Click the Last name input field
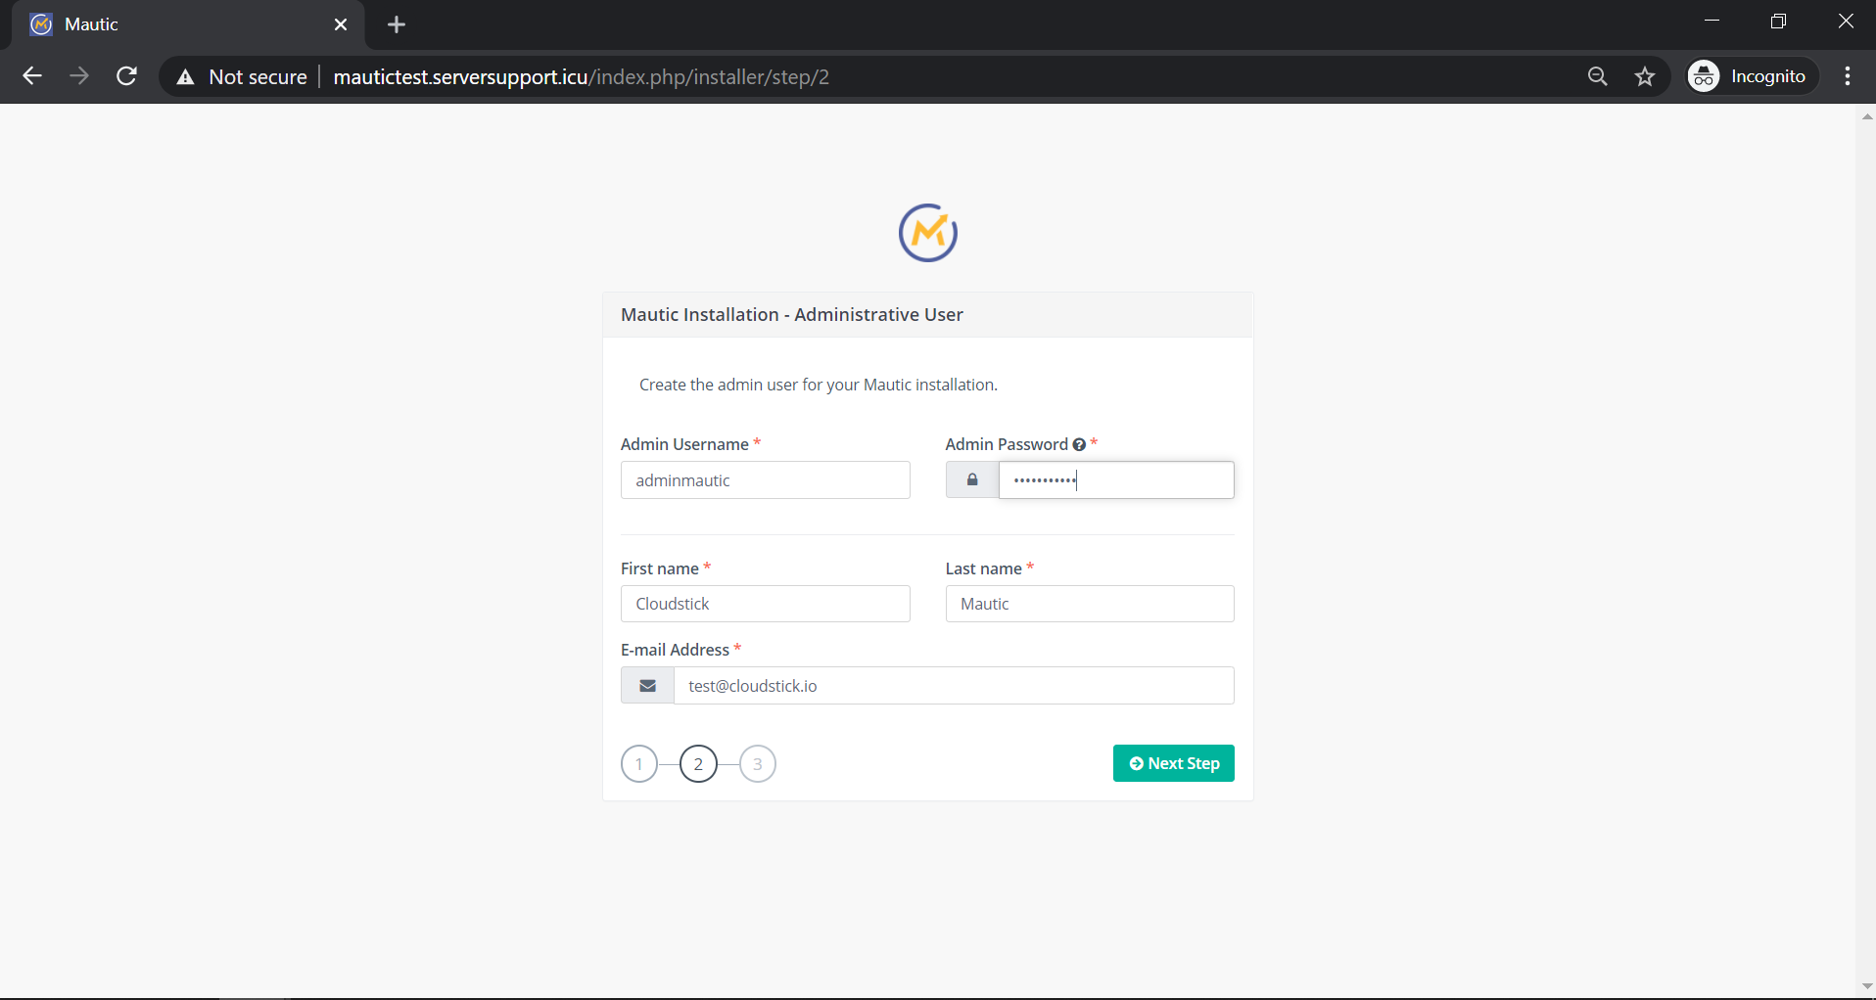 [1089, 604]
